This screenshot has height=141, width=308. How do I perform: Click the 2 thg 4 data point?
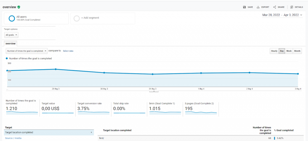coord(249,72)
